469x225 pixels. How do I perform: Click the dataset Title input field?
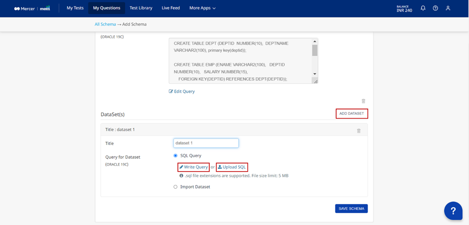(206, 143)
